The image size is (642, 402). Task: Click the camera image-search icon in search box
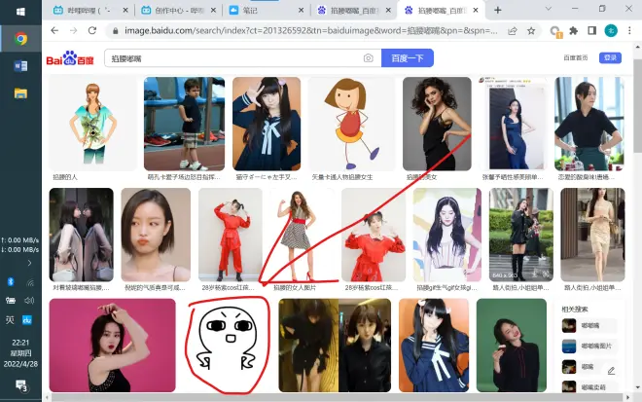pos(368,58)
